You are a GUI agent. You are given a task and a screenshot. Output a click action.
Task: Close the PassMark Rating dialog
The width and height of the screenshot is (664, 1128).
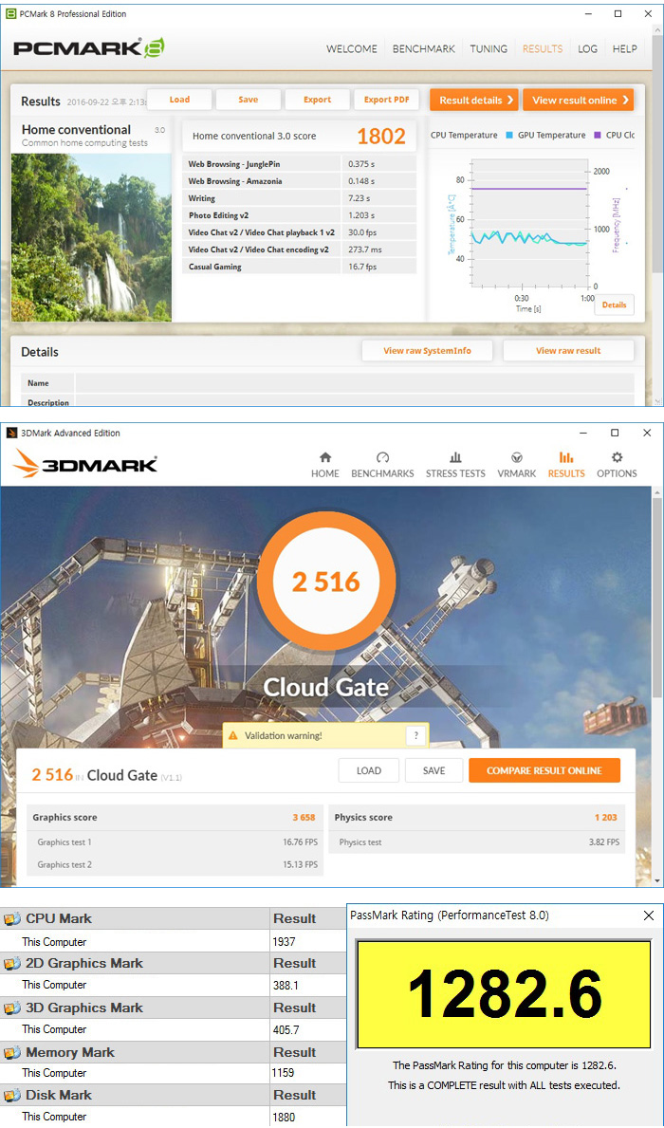648,915
